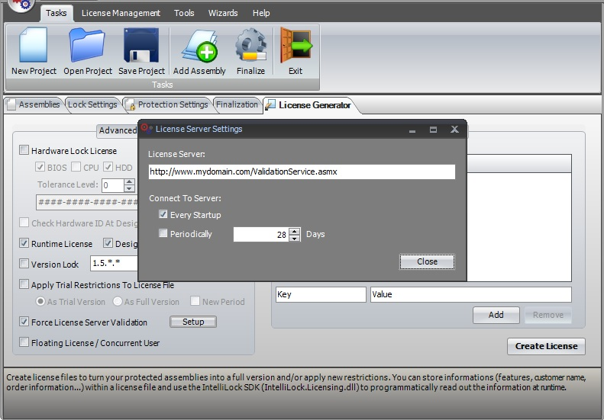Click the application logo orb button
Screen dimensions: 604x420
coord(21,5)
